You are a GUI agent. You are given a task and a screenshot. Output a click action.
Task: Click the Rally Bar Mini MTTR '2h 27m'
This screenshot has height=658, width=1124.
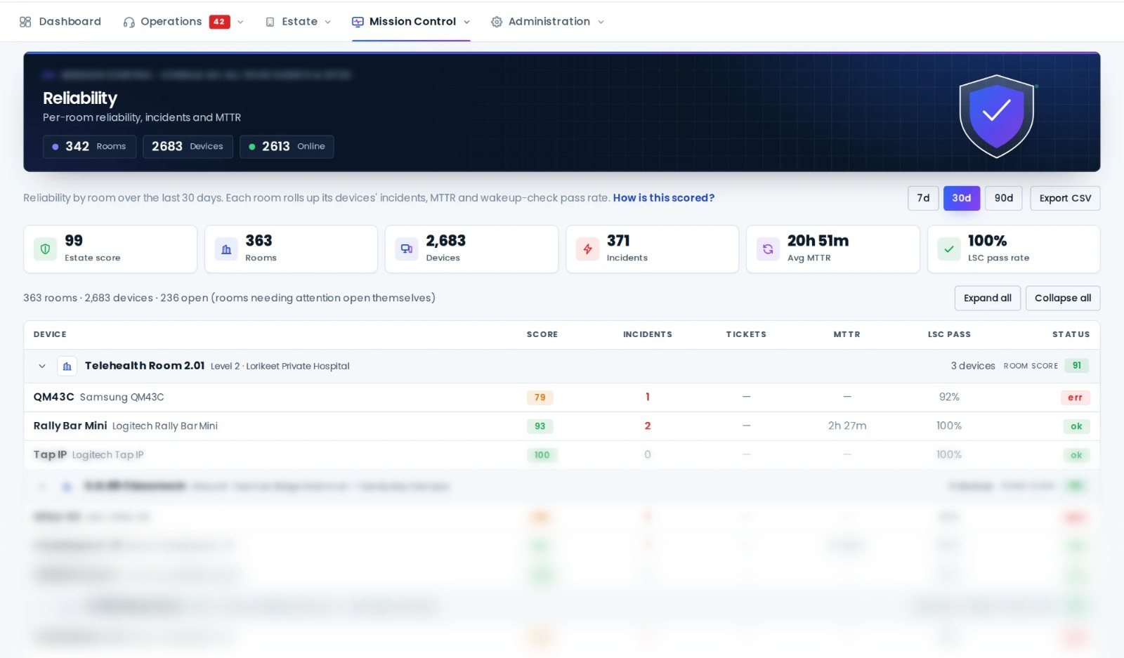pyautogui.click(x=847, y=426)
